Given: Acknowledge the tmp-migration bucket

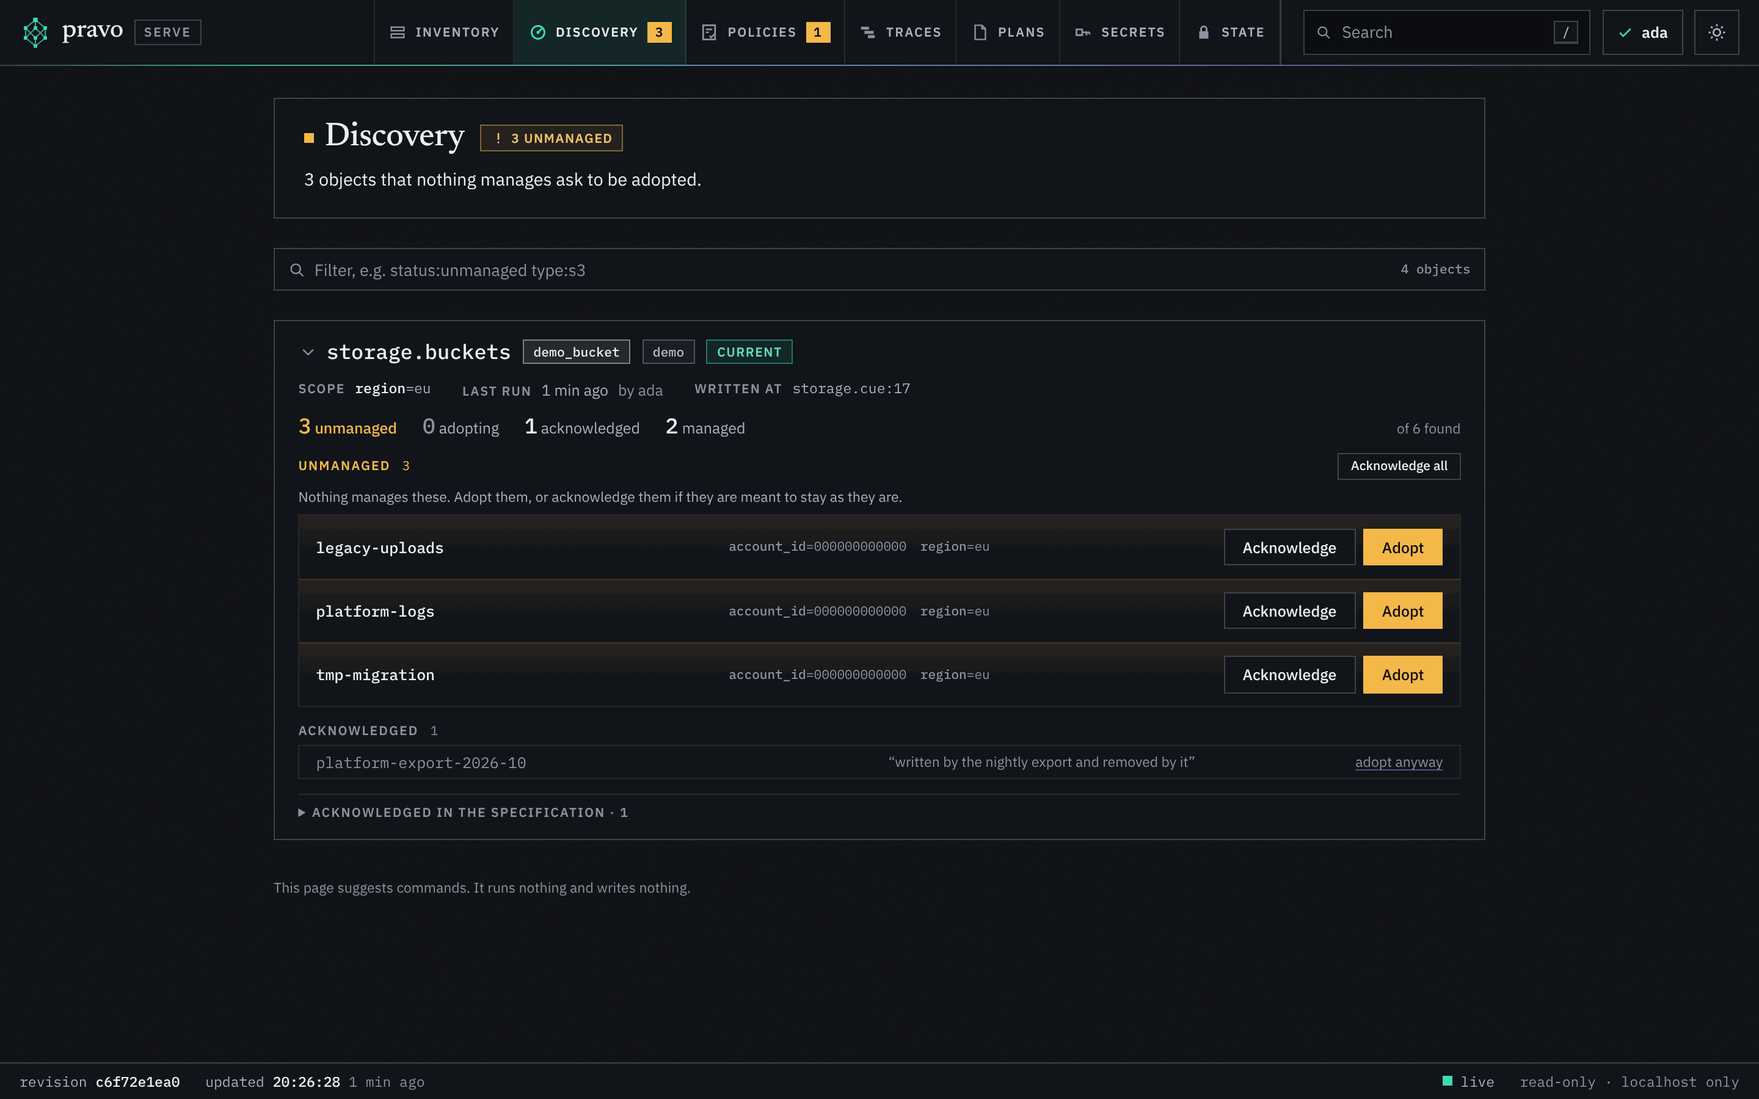Looking at the screenshot, I should click(x=1289, y=674).
